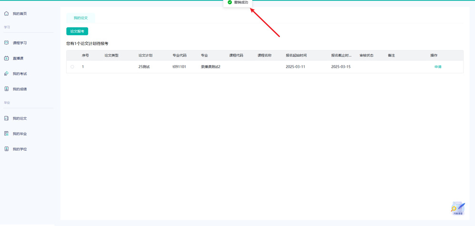
Task: Select the radio button for row 1
Action: coord(72,67)
